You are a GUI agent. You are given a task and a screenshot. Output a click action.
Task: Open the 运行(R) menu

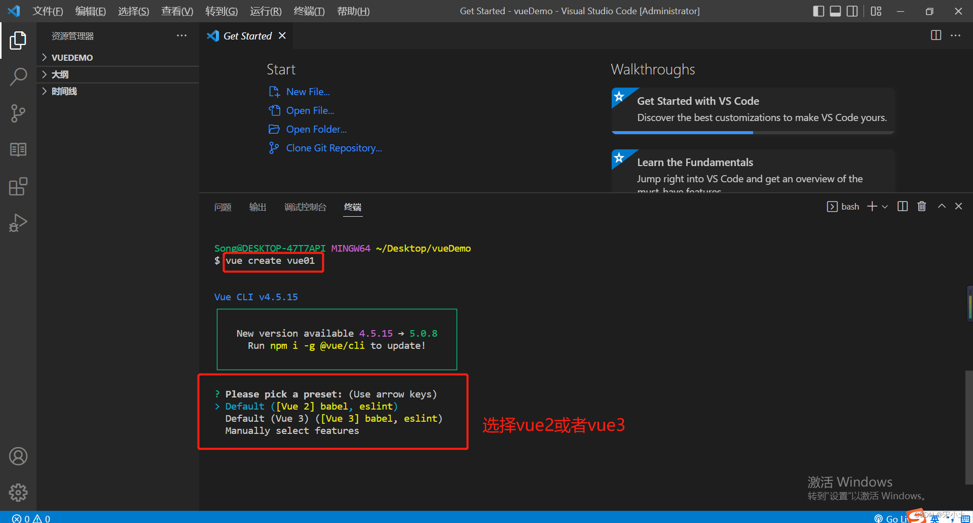[x=266, y=11]
